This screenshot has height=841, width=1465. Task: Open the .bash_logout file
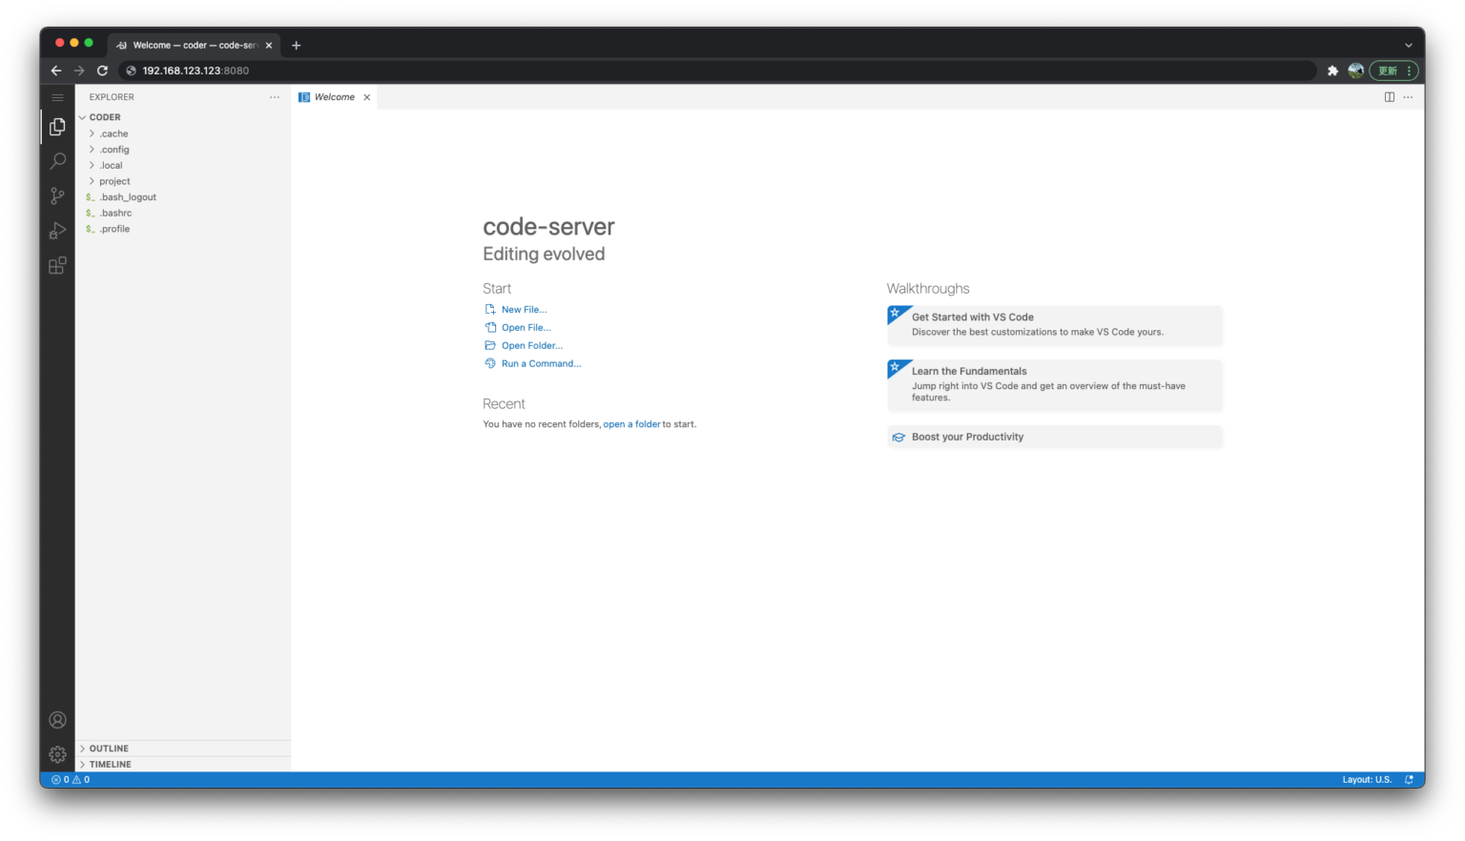tap(183, 197)
